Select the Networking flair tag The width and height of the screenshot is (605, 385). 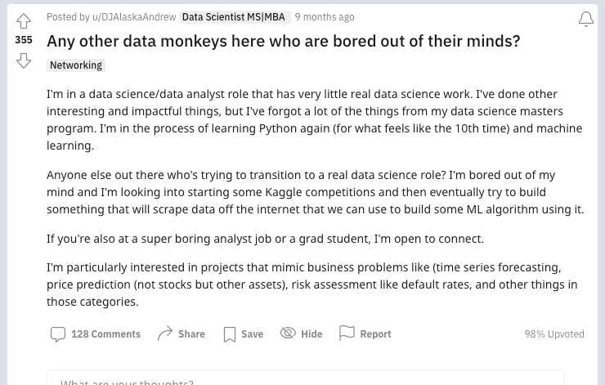76,65
